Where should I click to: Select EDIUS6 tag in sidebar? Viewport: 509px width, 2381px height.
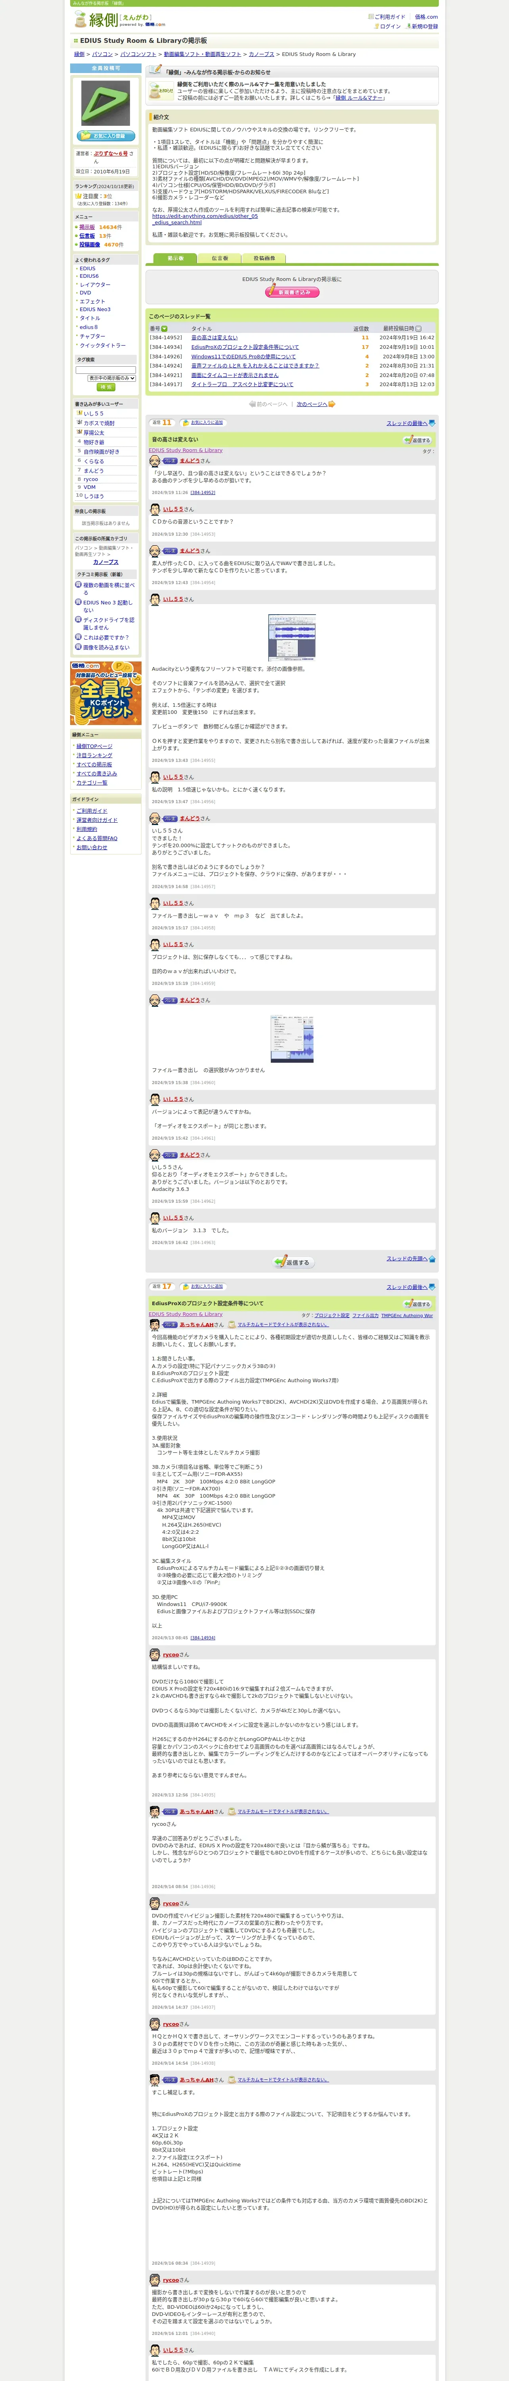(89, 276)
